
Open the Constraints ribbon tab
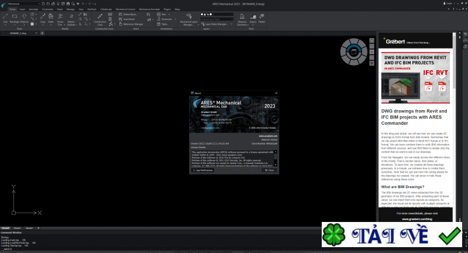(47, 9)
